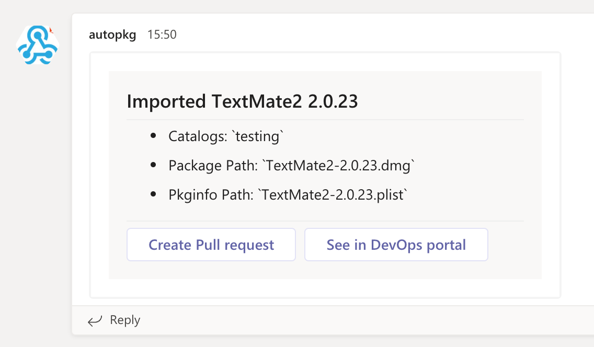Select the TextMate2-2.0.23.dmg file name
The width and height of the screenshot is (594, 347).
point(339,166)
